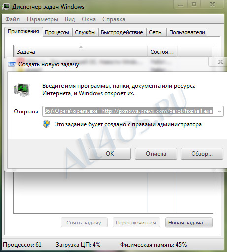Click the UAC shield icon near administrator note

click(46, 124)
